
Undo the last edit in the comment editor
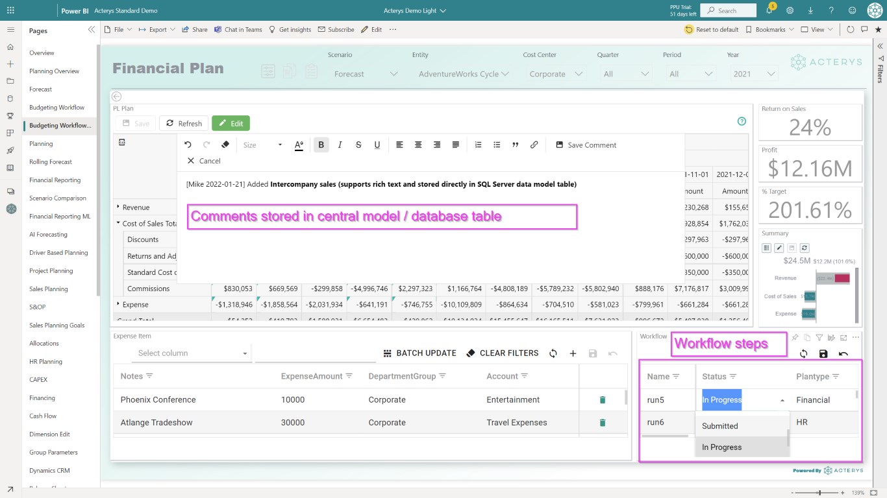[x=188, y=145]
